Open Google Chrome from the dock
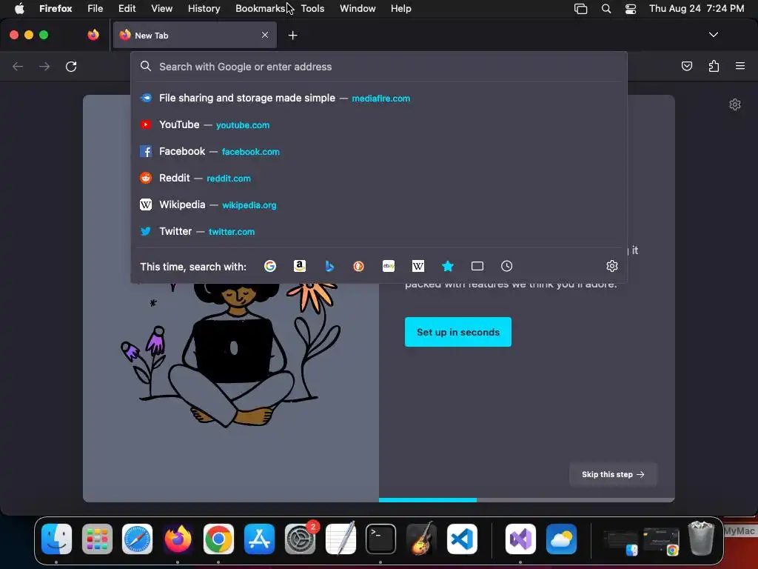Viewport: 758px width, 569px height. 218,539
